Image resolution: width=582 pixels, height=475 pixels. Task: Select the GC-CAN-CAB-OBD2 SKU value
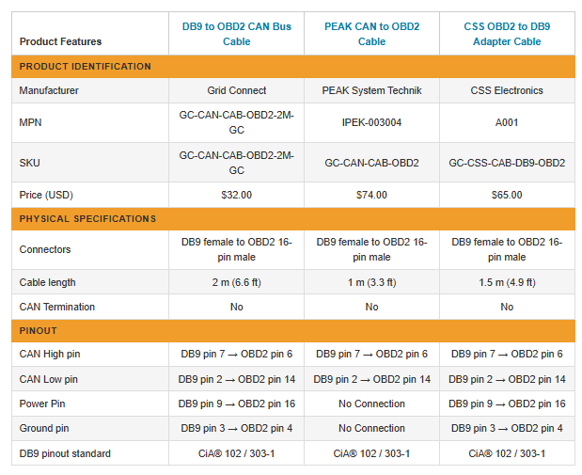click(371, 163)
